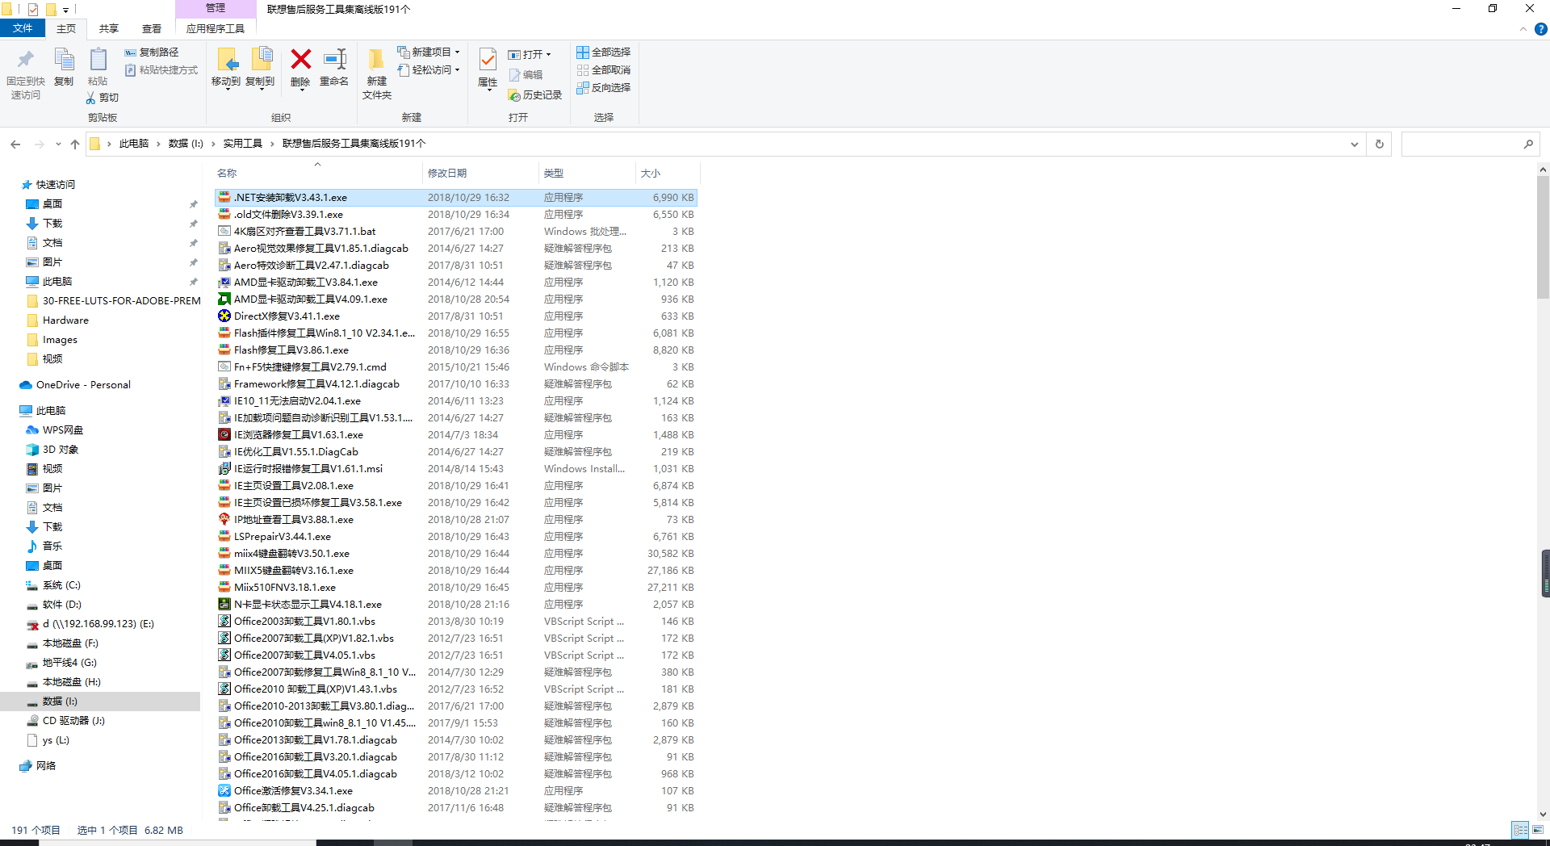This screenshot has height=846, width=1550.
Task: Click the red Delete icon in ribbon
Action: click(300, 61)
